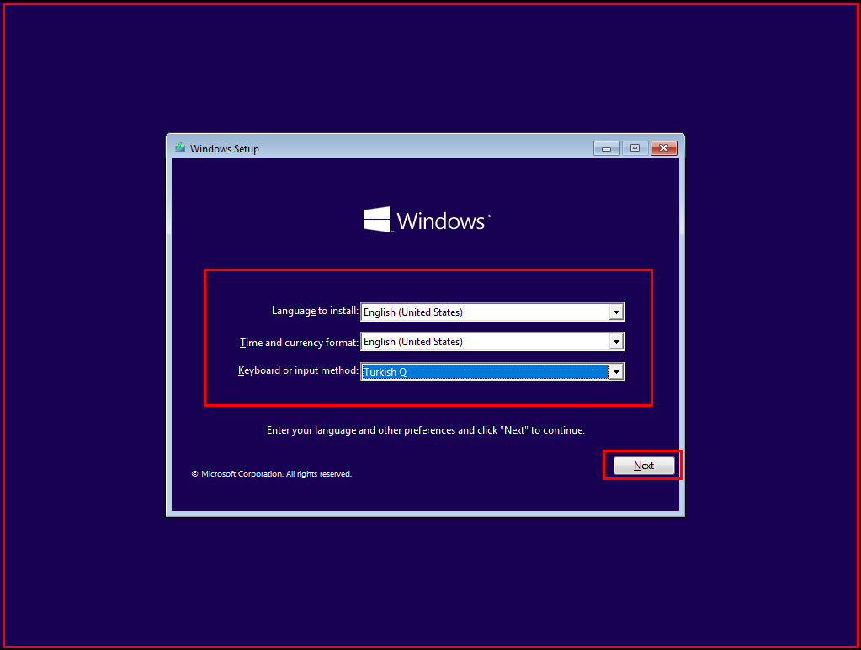This screenshot has width=861, height=650.
Task: Click the Windows logo in the dialog
Action: pos(427,221)
